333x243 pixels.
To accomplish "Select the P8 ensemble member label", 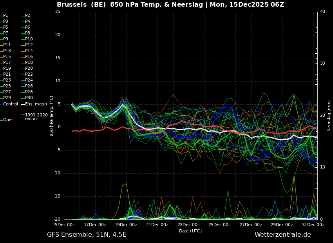I will [x=27, y=33].
